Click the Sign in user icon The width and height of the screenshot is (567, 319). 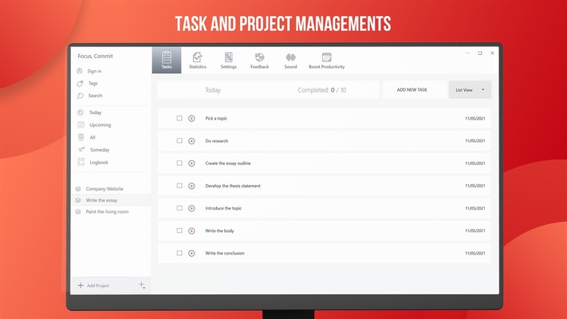(80, 71)
